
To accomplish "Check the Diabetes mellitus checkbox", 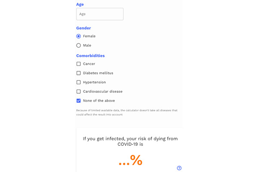I will (x=79, y=73).
